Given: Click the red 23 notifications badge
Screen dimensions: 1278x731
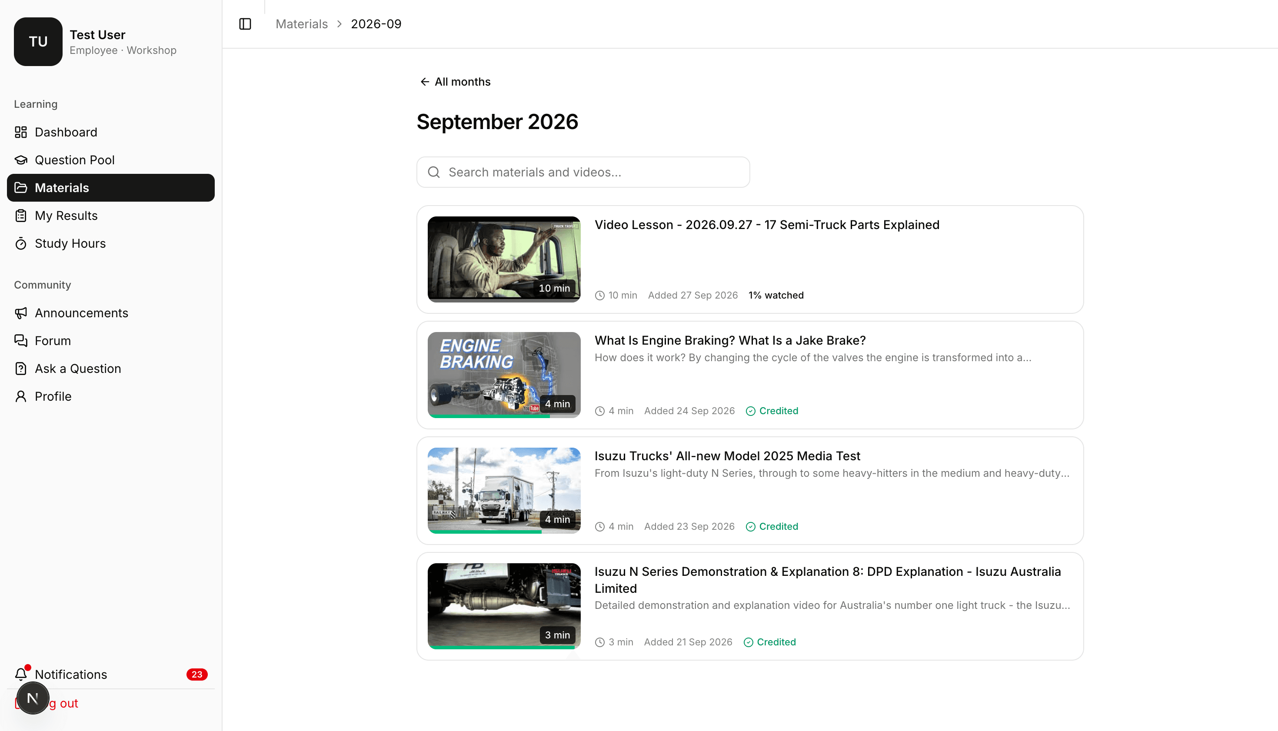Looking at the screenshot, I should [x=197, y=674].
